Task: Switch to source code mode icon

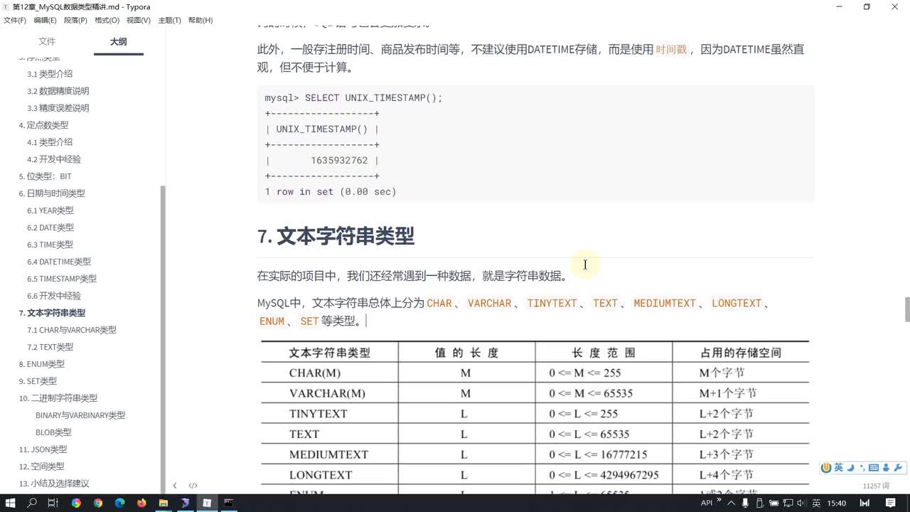Action: click(193, 486)
